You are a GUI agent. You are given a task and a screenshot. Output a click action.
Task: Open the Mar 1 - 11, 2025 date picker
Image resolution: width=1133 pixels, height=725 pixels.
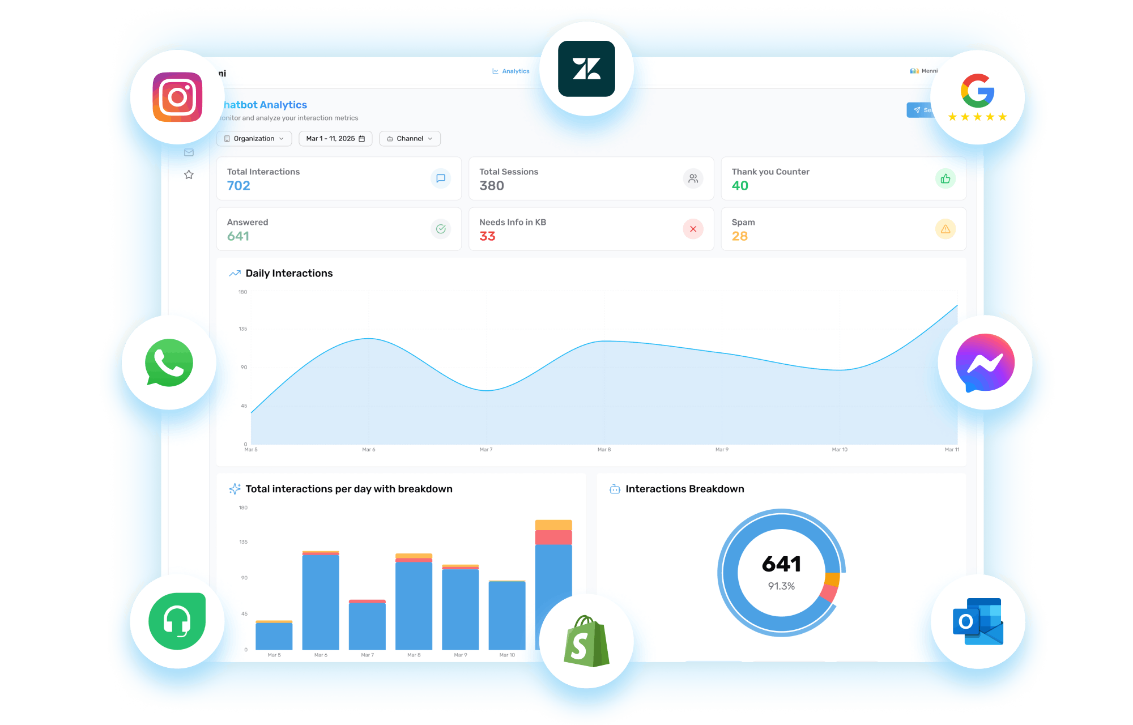coord(335,139)
